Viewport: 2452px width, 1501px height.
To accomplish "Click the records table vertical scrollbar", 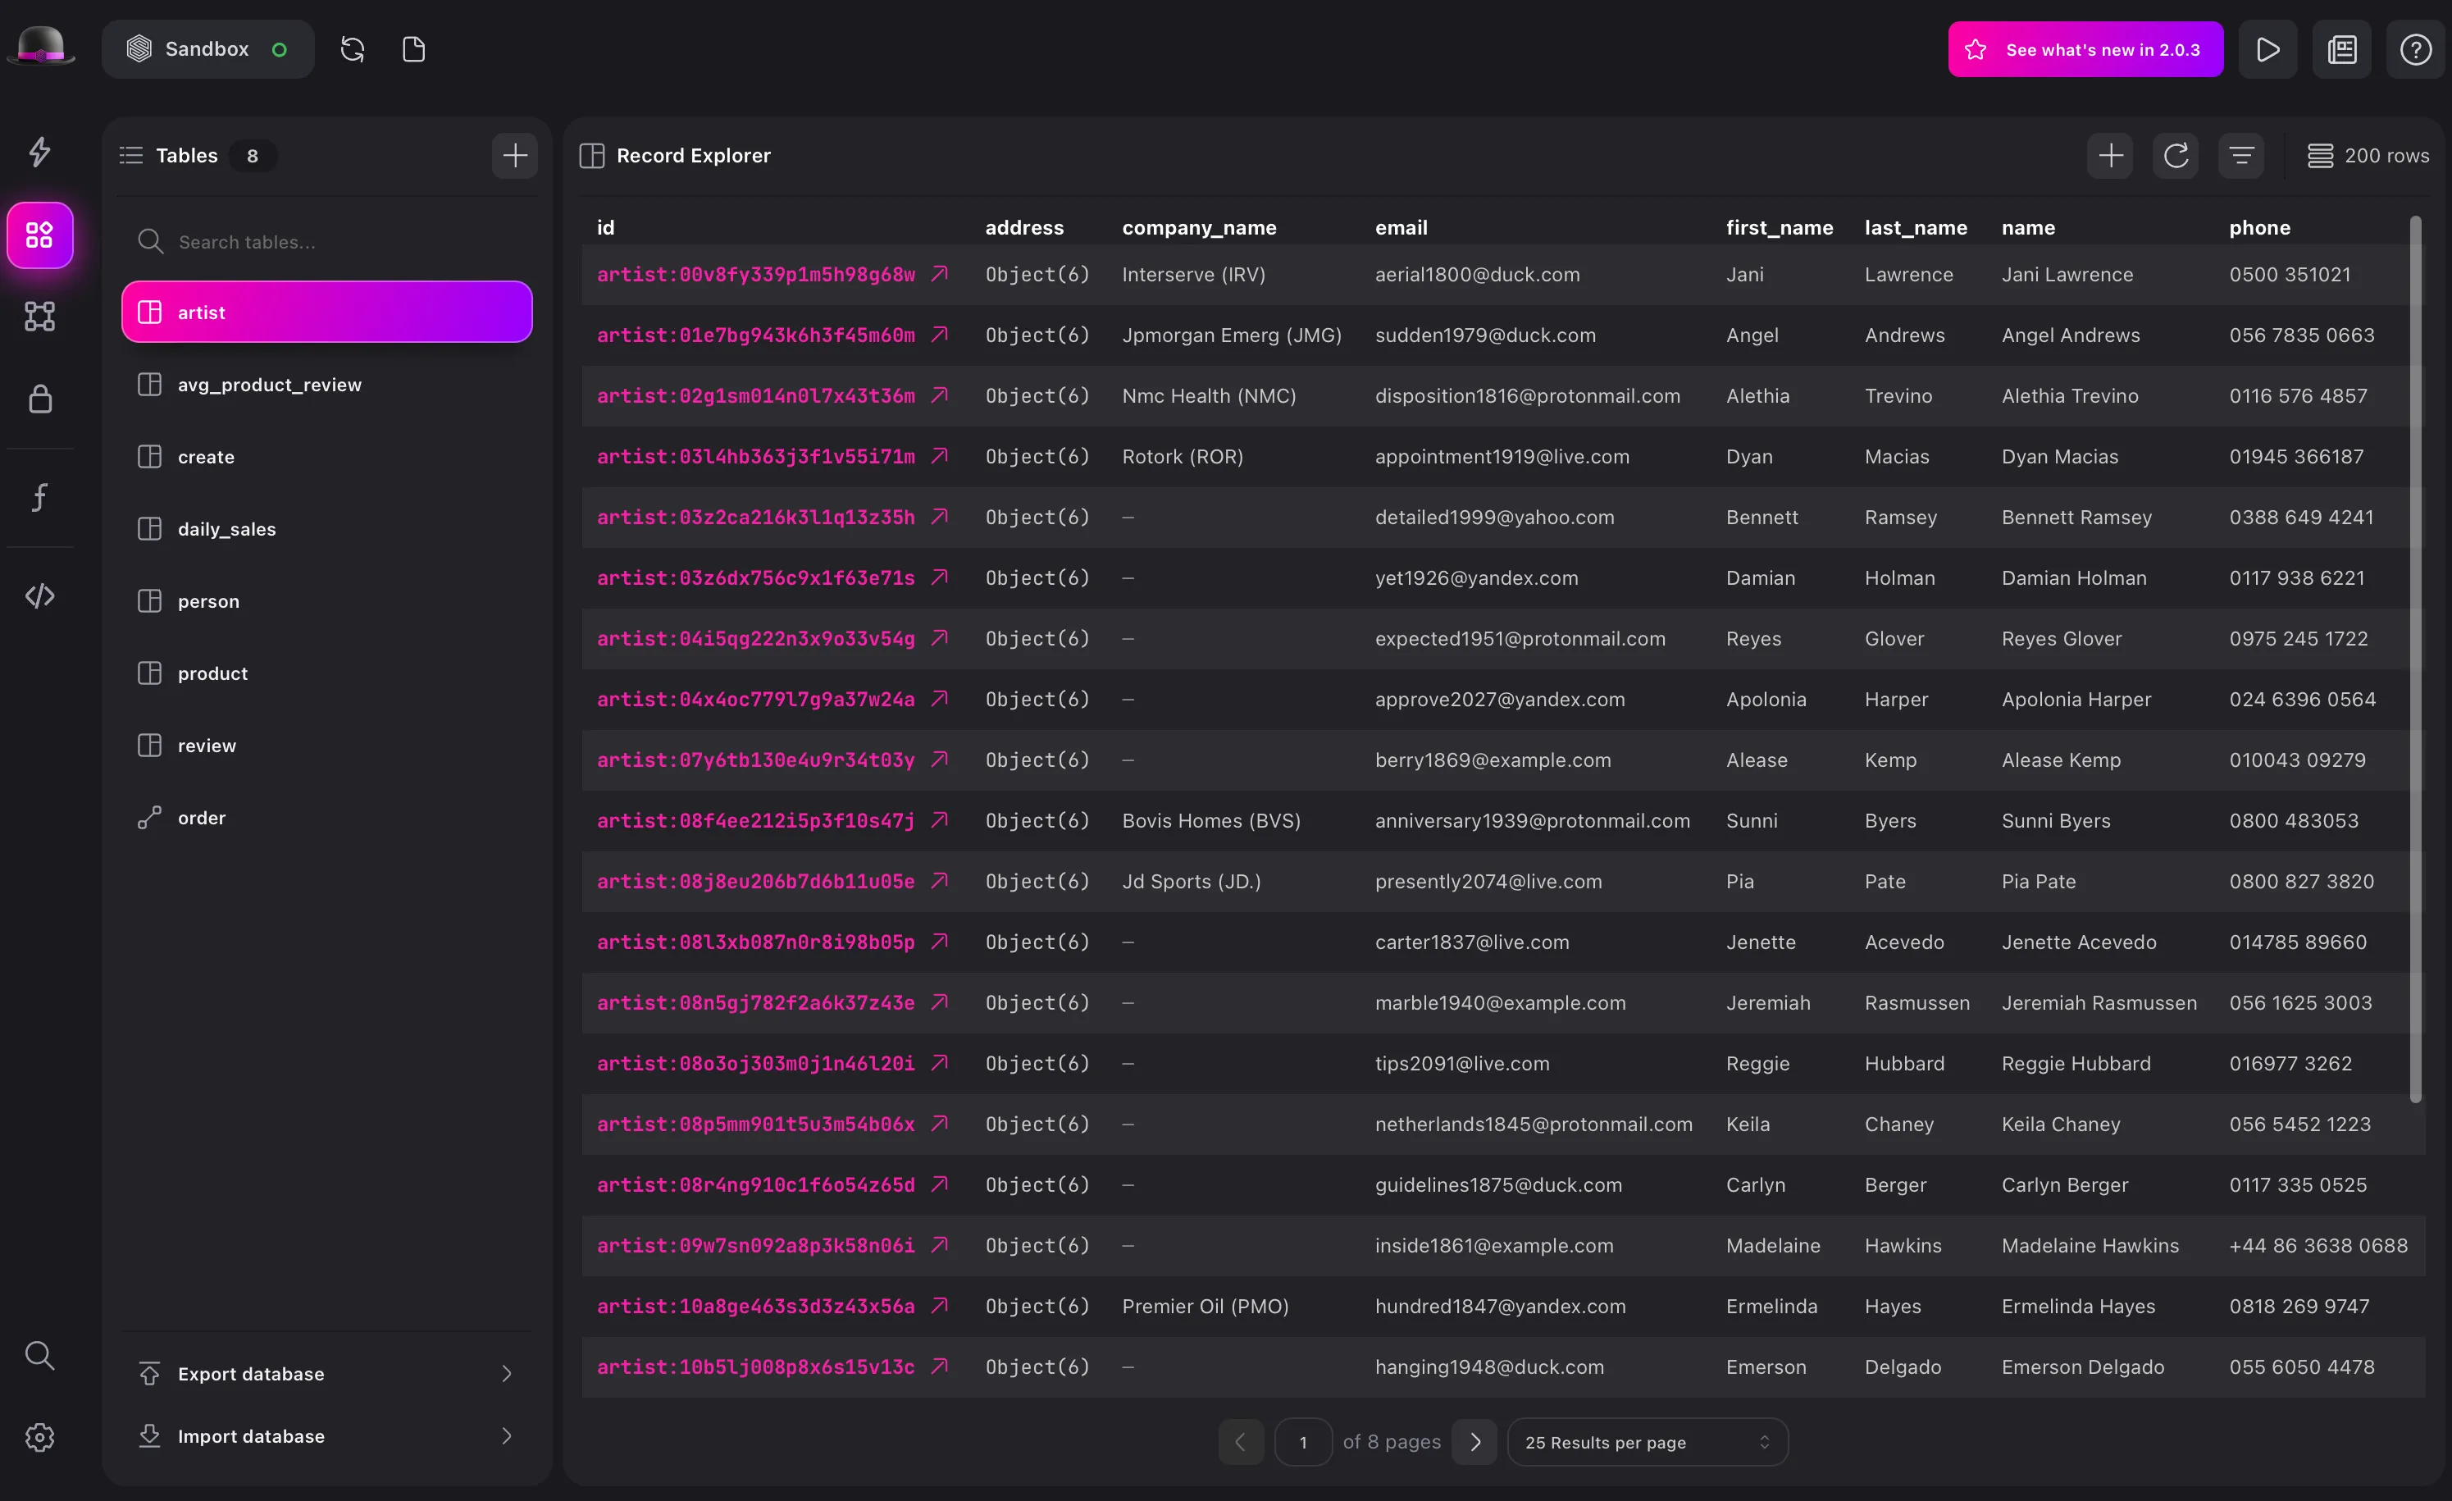I will [2415, 659].
